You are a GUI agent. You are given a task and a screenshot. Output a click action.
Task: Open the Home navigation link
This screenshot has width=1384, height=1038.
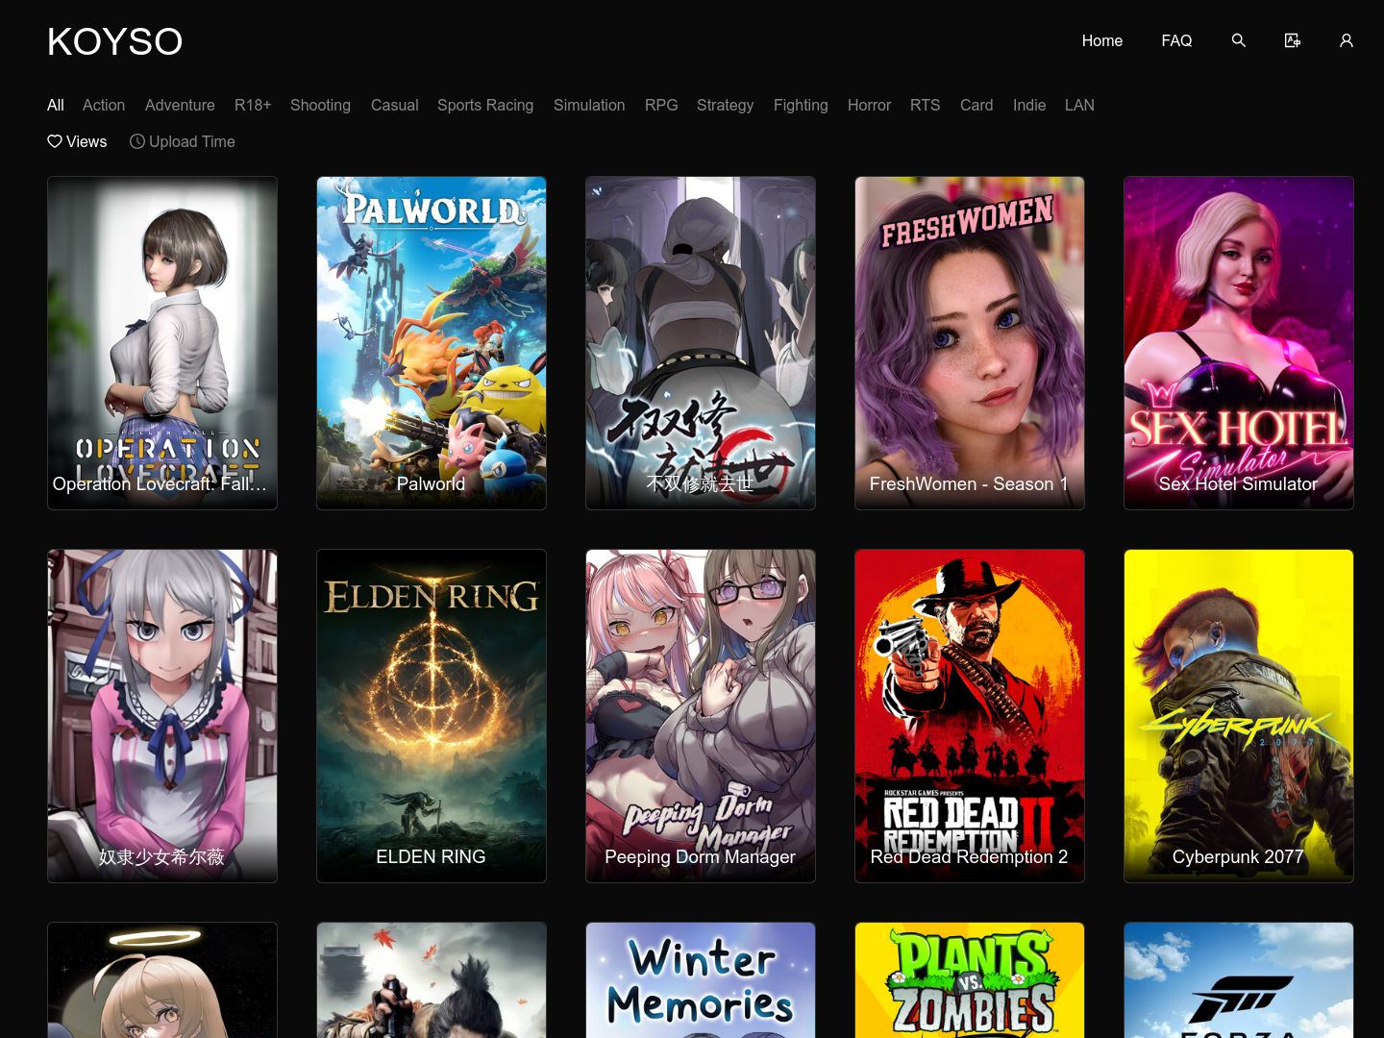(x=1102, y=40)
